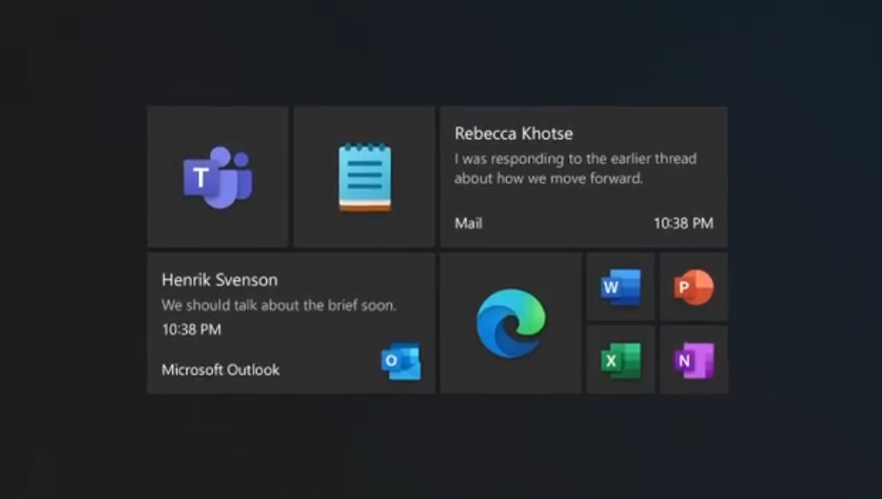The height and width of the screenshot is (499, 882).
Task: Open the OneNote app icon
Action: pos(693,358)
